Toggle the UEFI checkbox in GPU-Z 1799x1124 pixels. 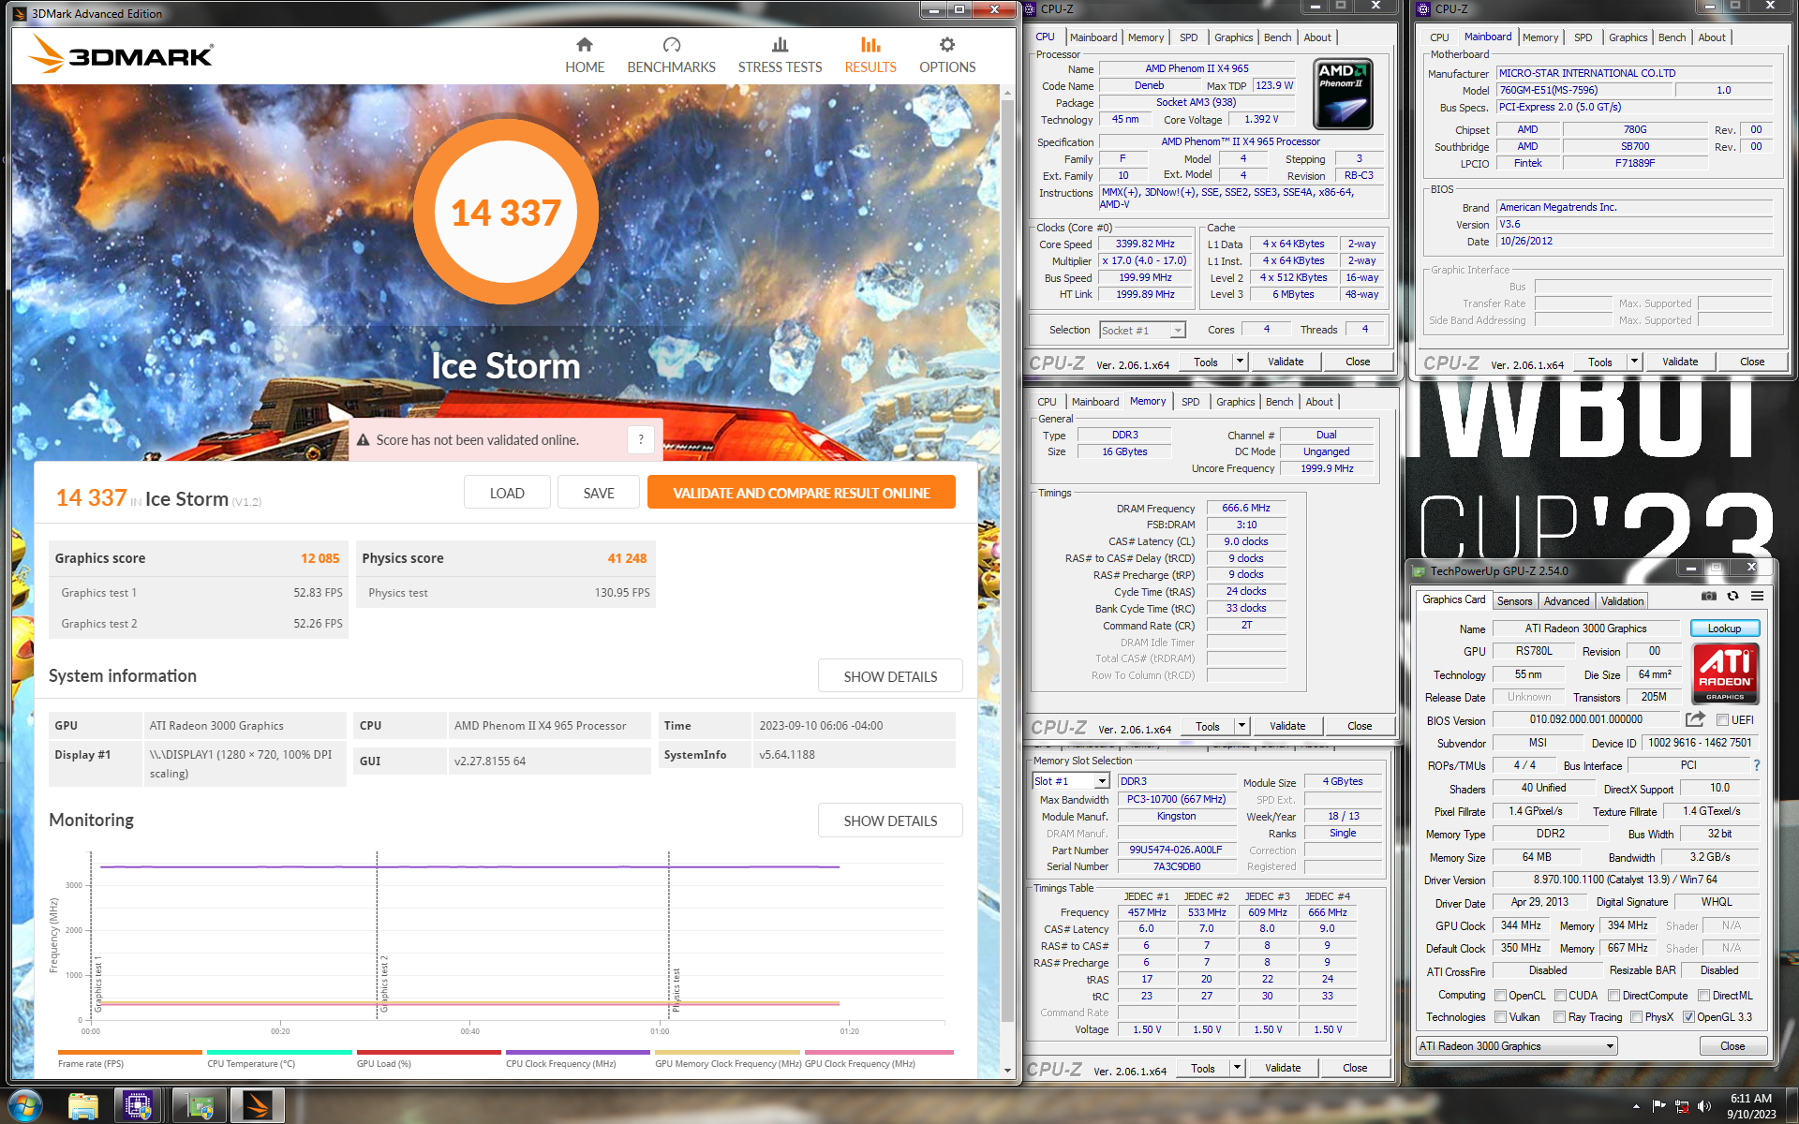coord(1722,719)
